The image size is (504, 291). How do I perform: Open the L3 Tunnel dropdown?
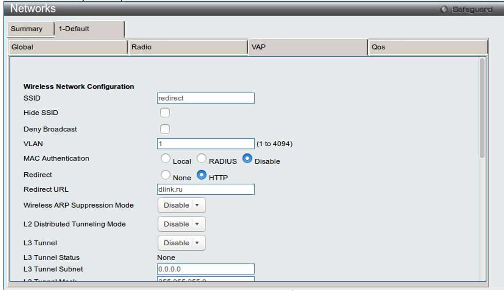(x=182, y=243)
